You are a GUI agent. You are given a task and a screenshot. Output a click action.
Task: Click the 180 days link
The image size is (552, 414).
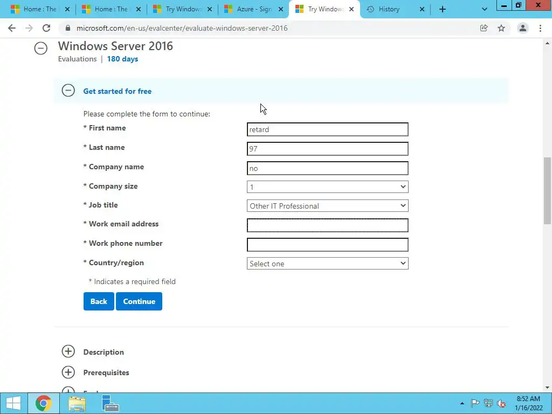pyautogui.click(x=122, y=59)
